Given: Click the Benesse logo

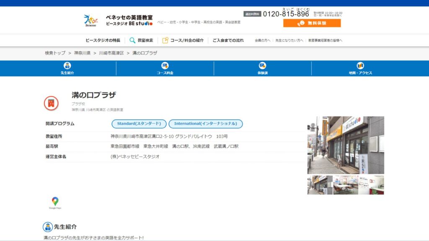Looking at the screenshot, I should tap(90, 21).
